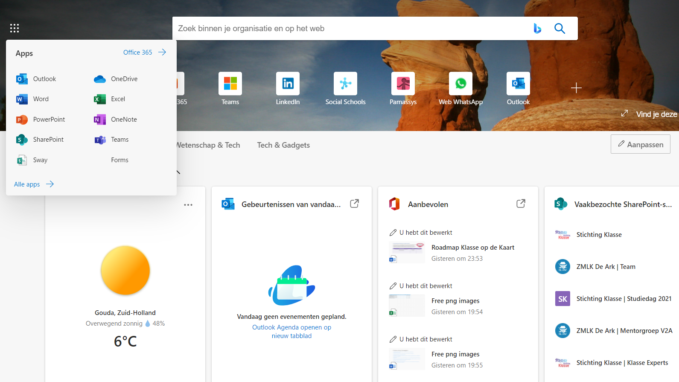Screen dimensions: 679x382
Task: Click the 6°C temperature reading
Action: point(125,341)
